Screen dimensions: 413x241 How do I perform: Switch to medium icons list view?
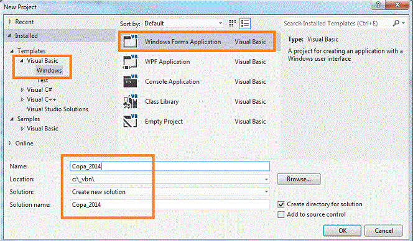tap(245, 24)
